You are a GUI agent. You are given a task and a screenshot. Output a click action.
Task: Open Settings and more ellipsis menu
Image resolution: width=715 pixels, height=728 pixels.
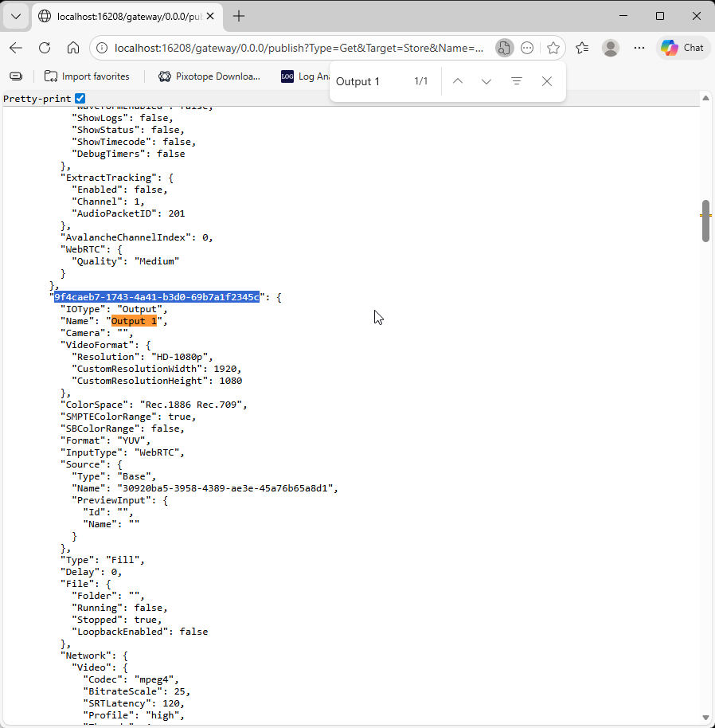pyautogui.click(x=639, y=48)
